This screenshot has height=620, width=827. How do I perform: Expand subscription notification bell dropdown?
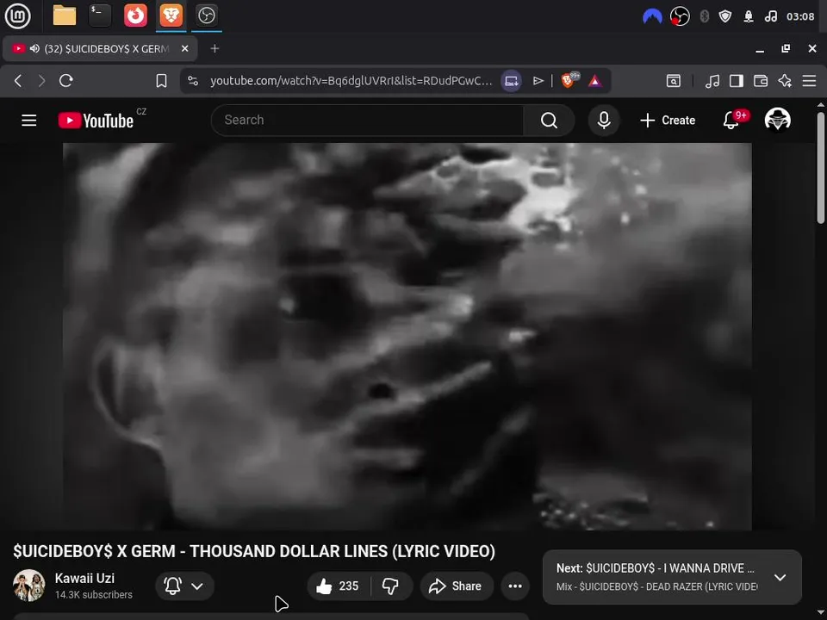pos(184,586)
